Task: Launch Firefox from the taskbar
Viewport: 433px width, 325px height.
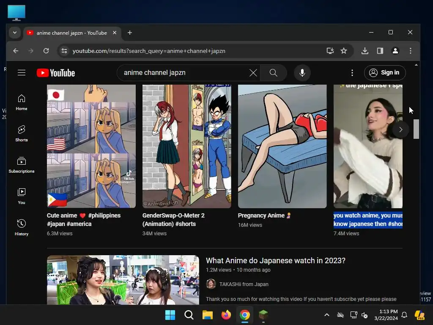Action: click(226, 315)
